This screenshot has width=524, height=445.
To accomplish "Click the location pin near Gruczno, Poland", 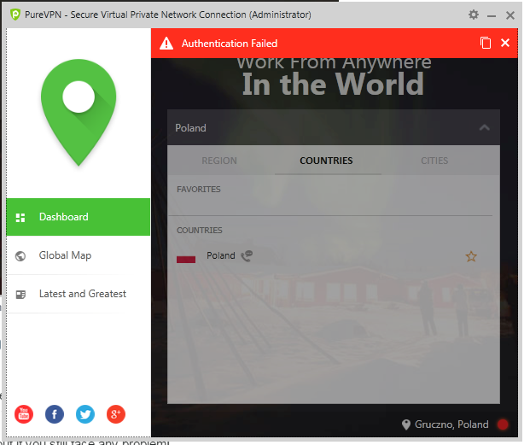I will (x=405, y=425).
